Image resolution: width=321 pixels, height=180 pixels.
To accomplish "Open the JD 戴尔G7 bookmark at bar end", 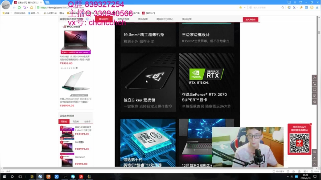I will (148, 13).
